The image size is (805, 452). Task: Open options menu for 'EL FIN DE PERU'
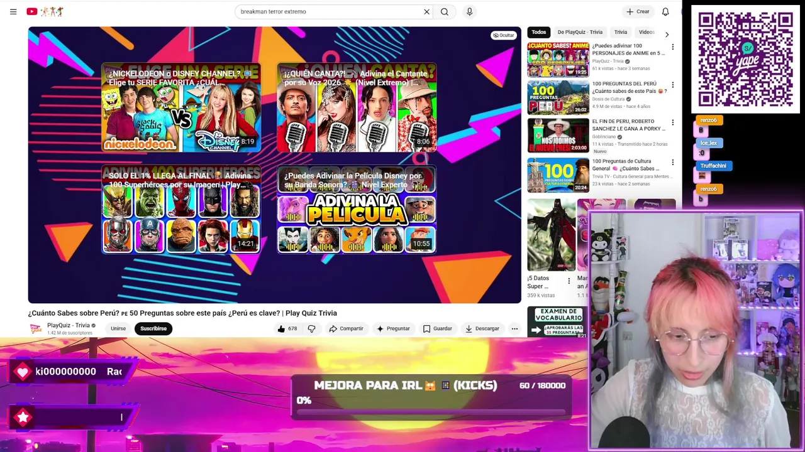pyautogui.click(x=672, y=122)
